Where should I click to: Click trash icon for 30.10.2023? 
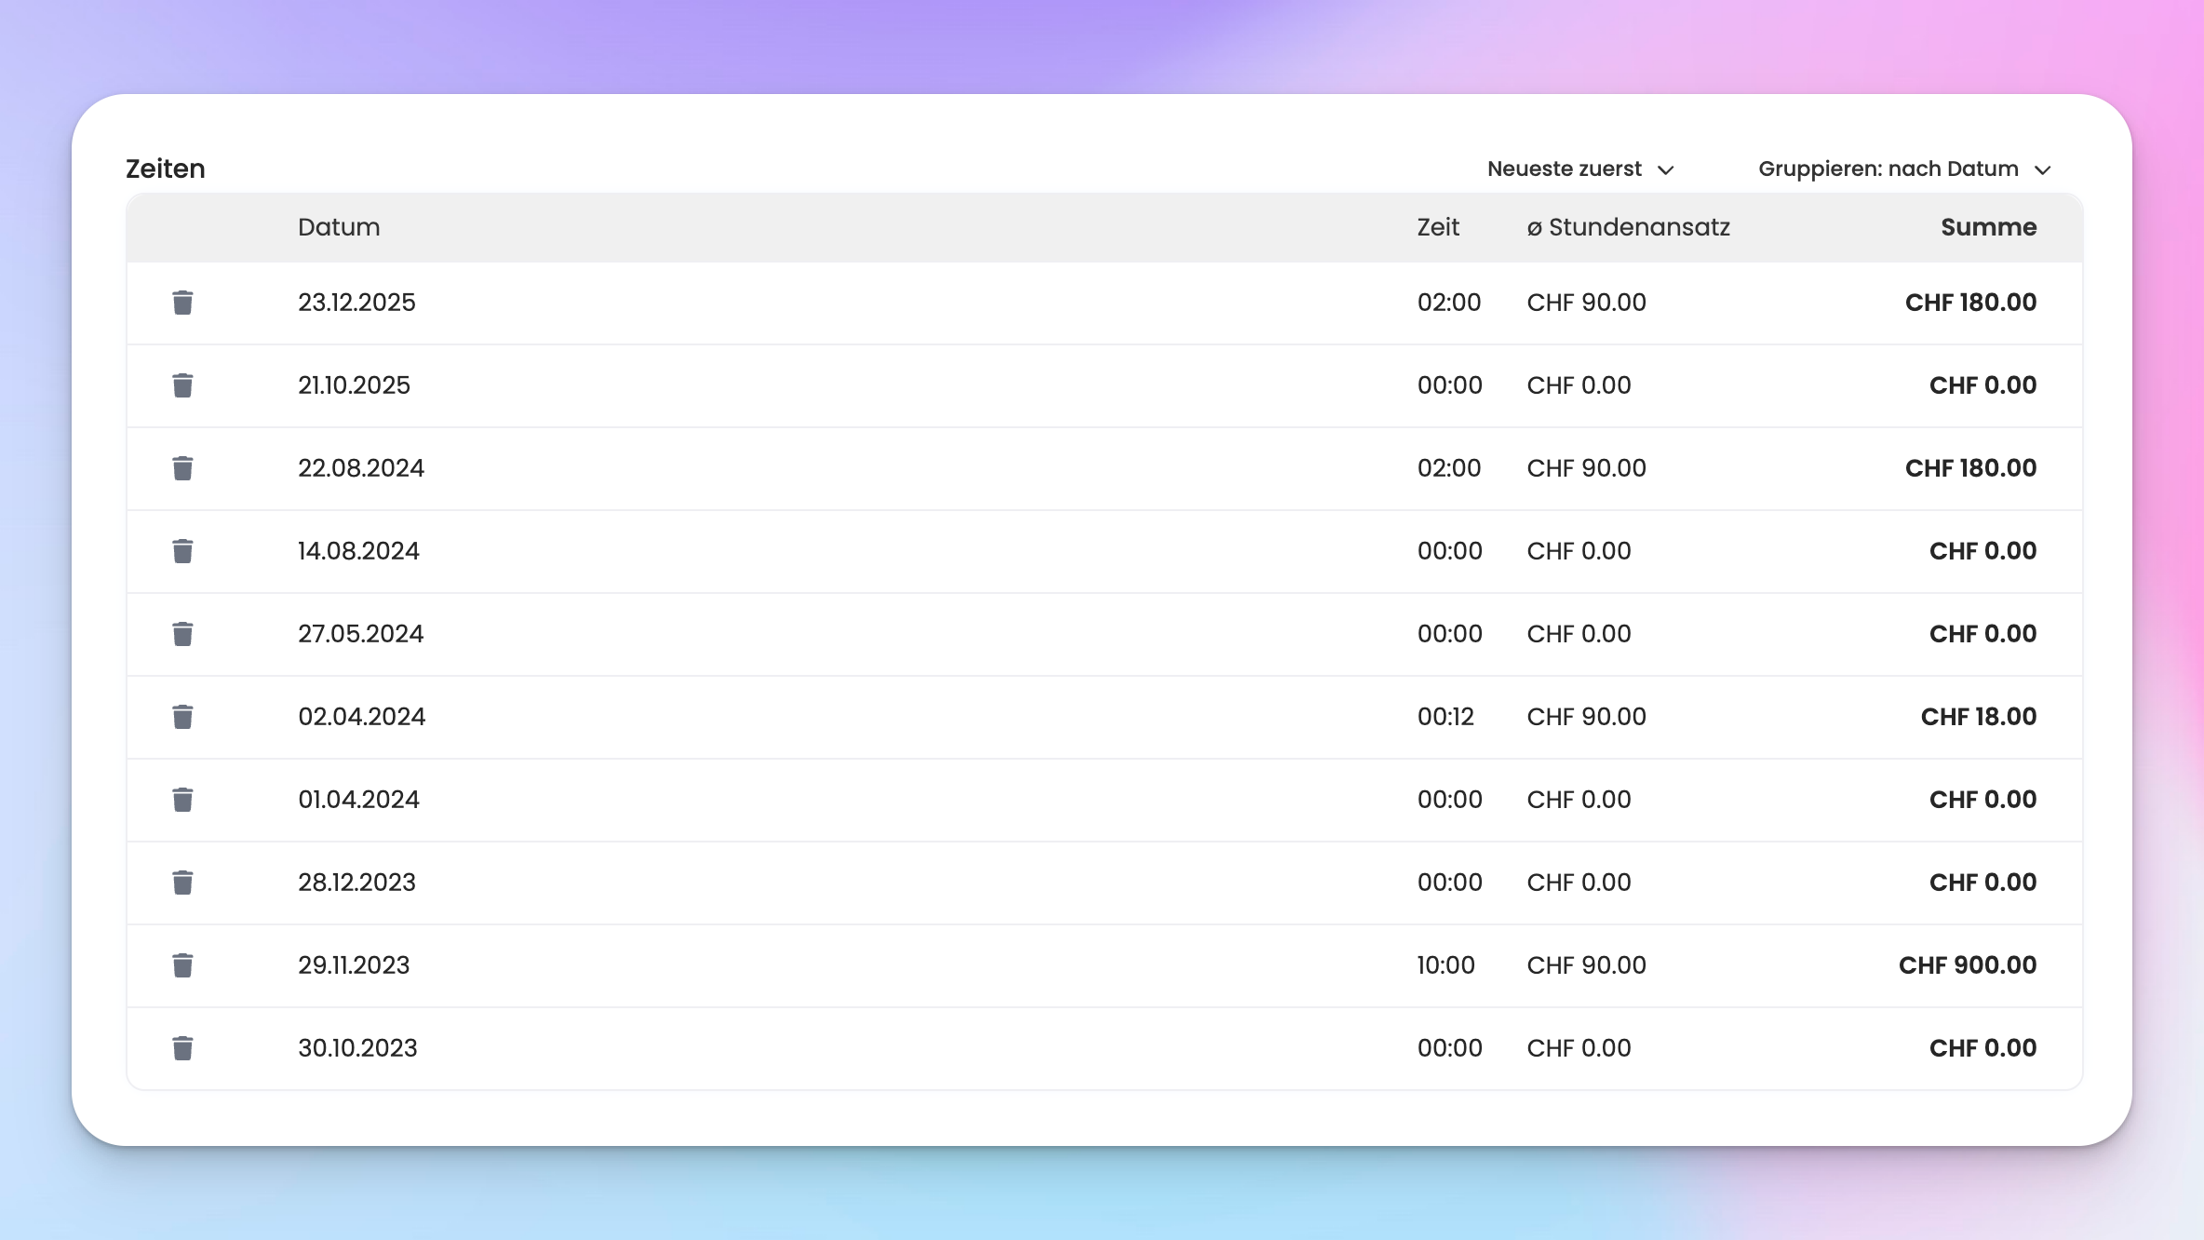coord(182,1048)
